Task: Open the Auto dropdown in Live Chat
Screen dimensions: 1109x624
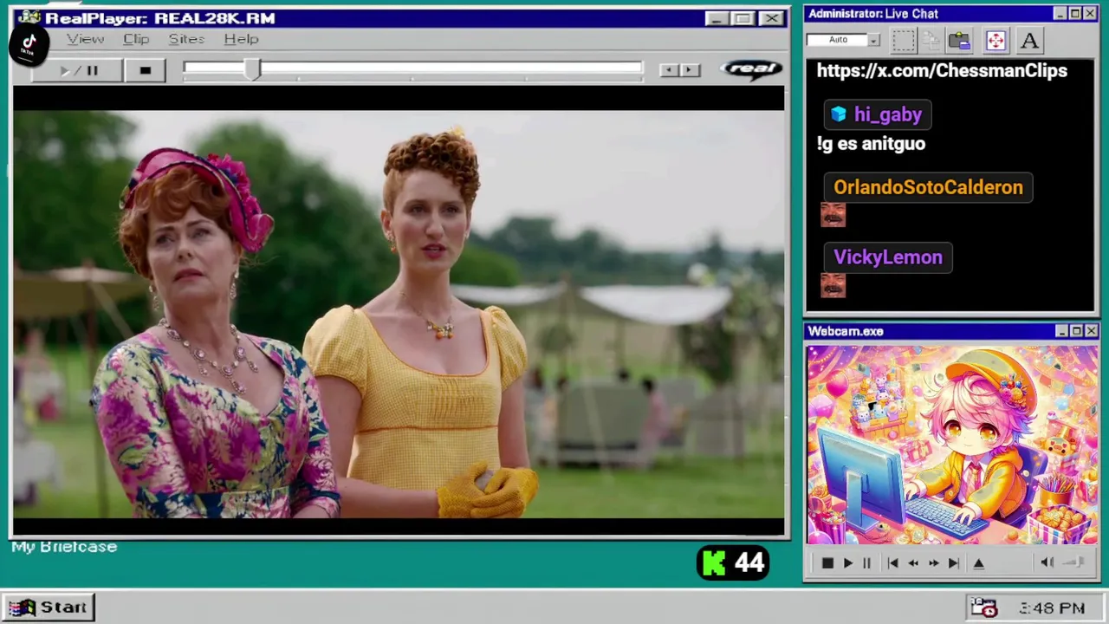Action: (x=873, y=40)
